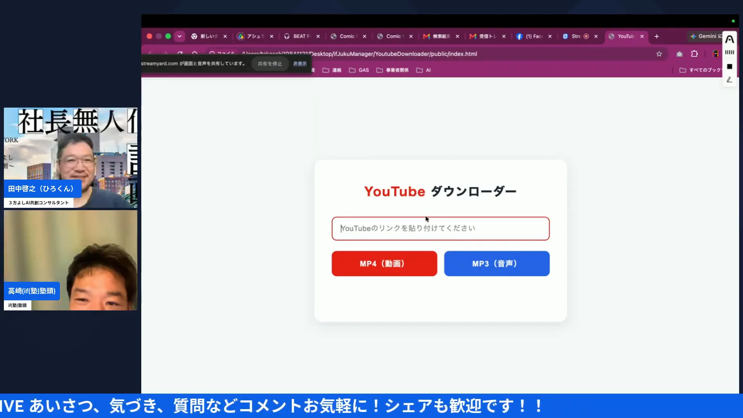The height and width of the screenshot is (418, 743).
Task: Close the BEAT tab
Action: pos(318,36)
